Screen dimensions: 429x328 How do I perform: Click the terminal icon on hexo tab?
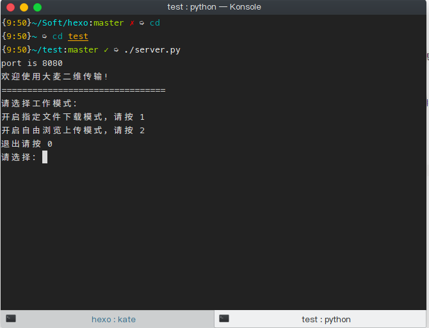pos(11,318)
